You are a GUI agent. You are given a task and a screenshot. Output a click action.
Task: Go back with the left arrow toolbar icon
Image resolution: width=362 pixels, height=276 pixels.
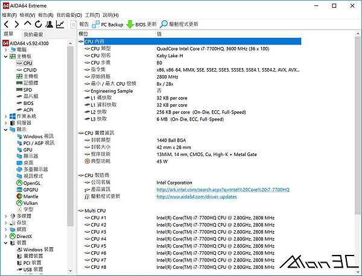click(6, 24)
